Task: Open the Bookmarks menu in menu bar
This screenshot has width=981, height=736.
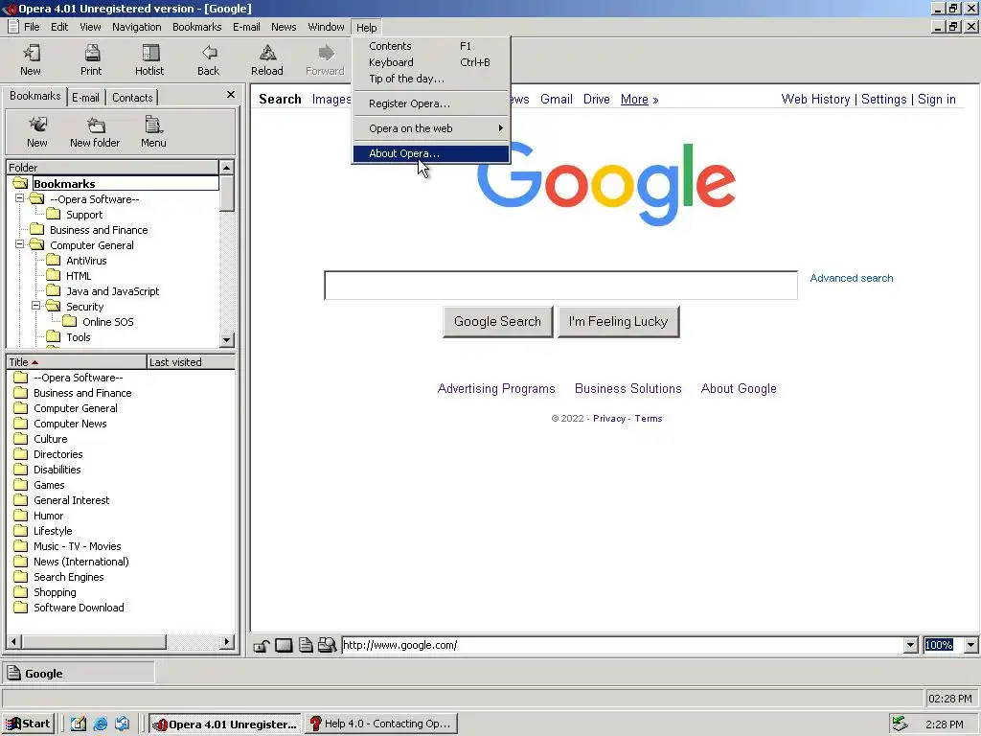Action: (x=197, y=27)
